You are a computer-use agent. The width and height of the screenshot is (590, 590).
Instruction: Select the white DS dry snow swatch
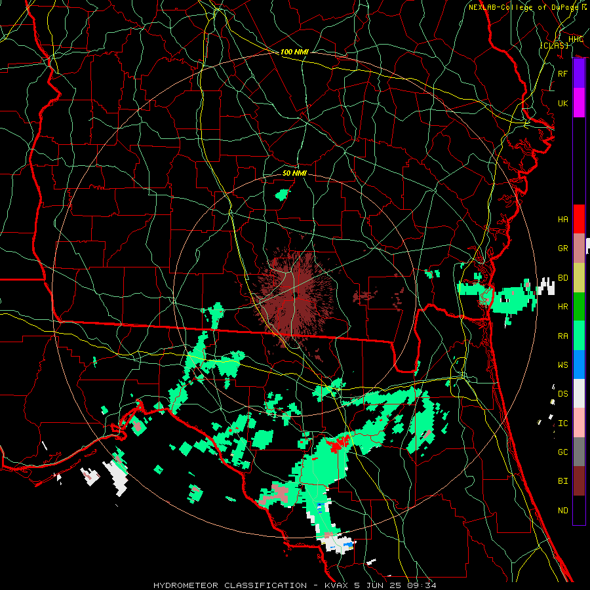point(579,393)
